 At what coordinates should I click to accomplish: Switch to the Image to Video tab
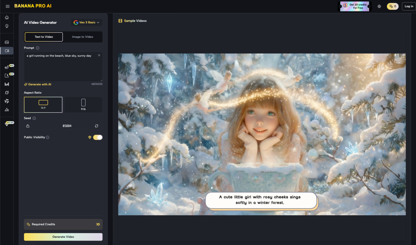[x=82, y=37]
